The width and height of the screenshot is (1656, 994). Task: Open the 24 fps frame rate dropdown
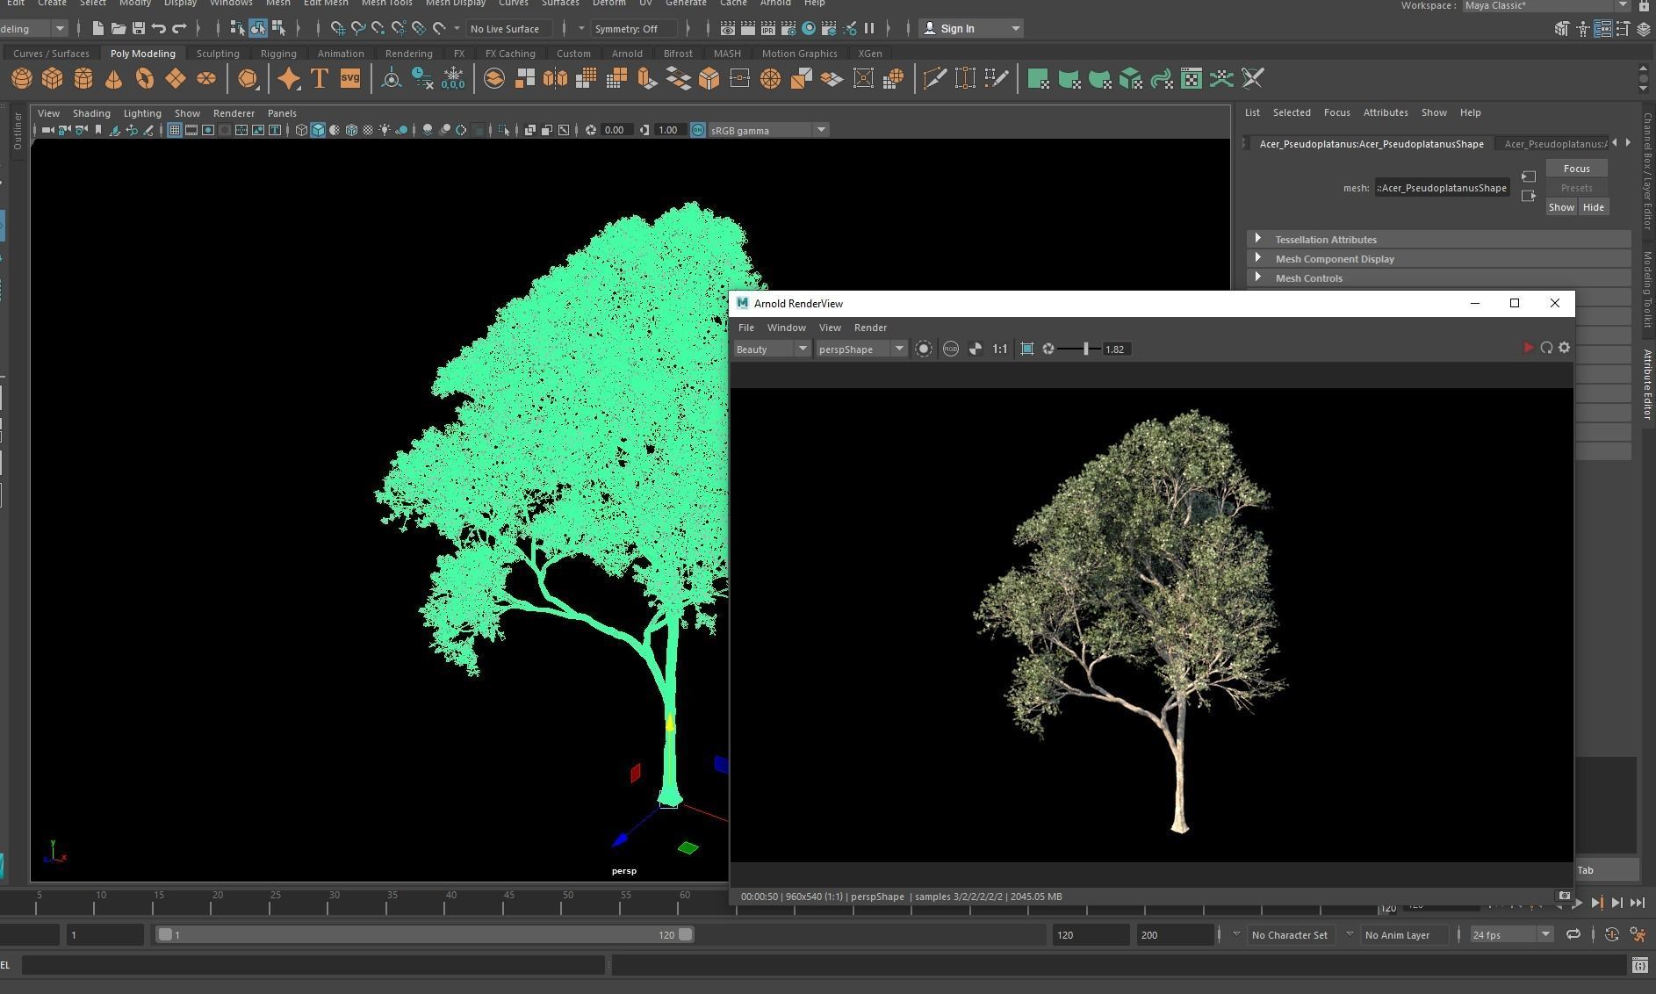[1510, 935]
